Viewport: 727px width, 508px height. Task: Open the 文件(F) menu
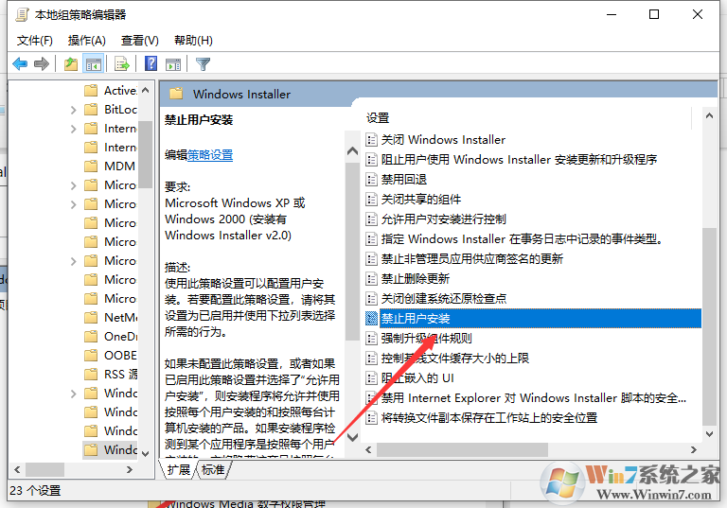[x=35, y=41]
